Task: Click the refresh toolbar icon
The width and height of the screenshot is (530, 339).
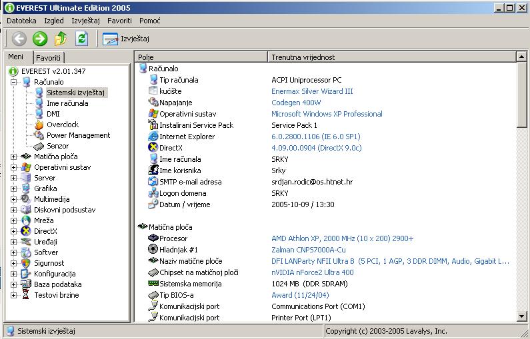Action: pyautogui.click(x=81, y=39)
